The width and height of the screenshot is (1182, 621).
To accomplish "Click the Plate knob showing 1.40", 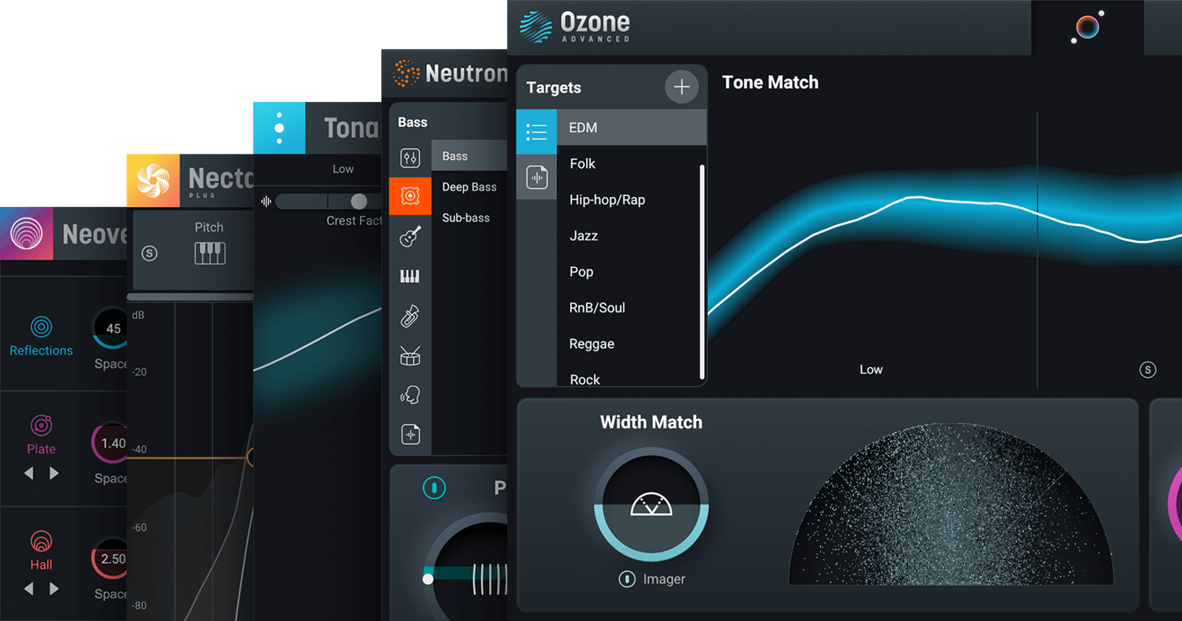I will point(110,443).
